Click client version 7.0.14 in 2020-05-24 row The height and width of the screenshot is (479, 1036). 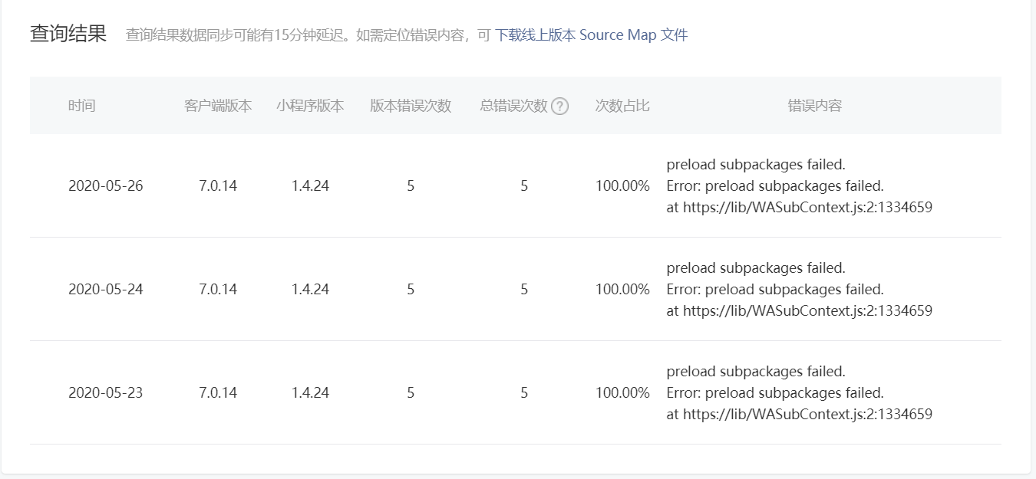click(218, 290)
